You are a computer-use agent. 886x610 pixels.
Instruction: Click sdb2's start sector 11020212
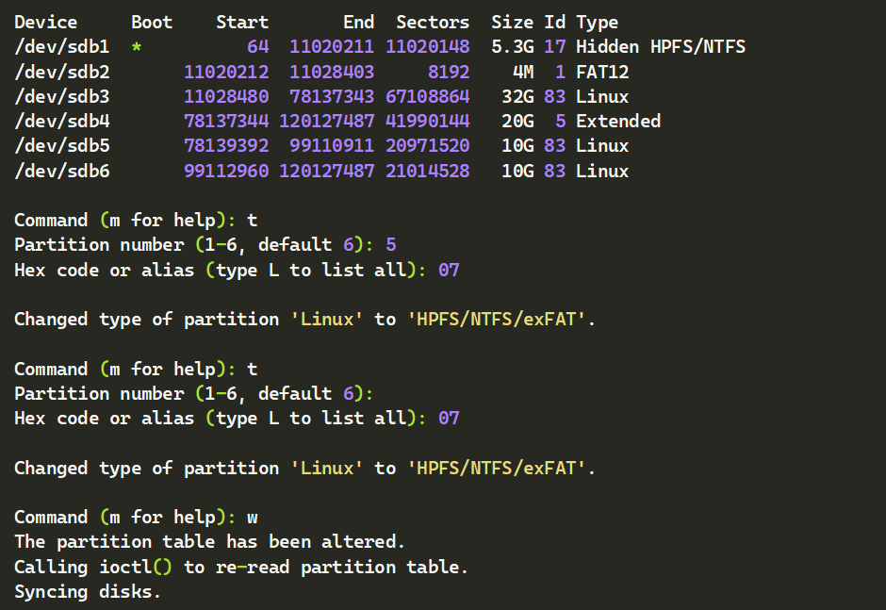tap(226, 72)
